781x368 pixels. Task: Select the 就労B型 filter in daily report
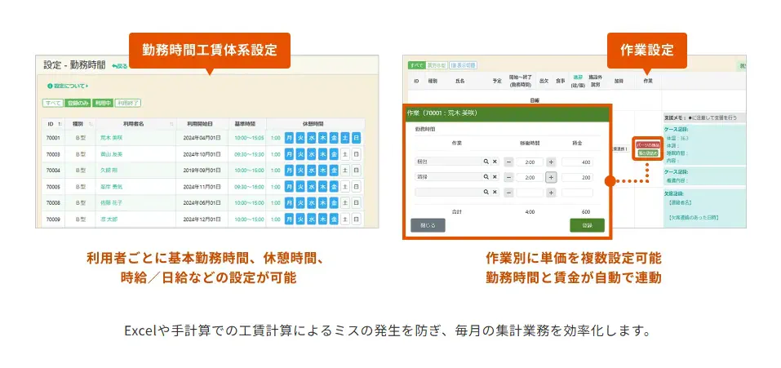click(437, 65)
